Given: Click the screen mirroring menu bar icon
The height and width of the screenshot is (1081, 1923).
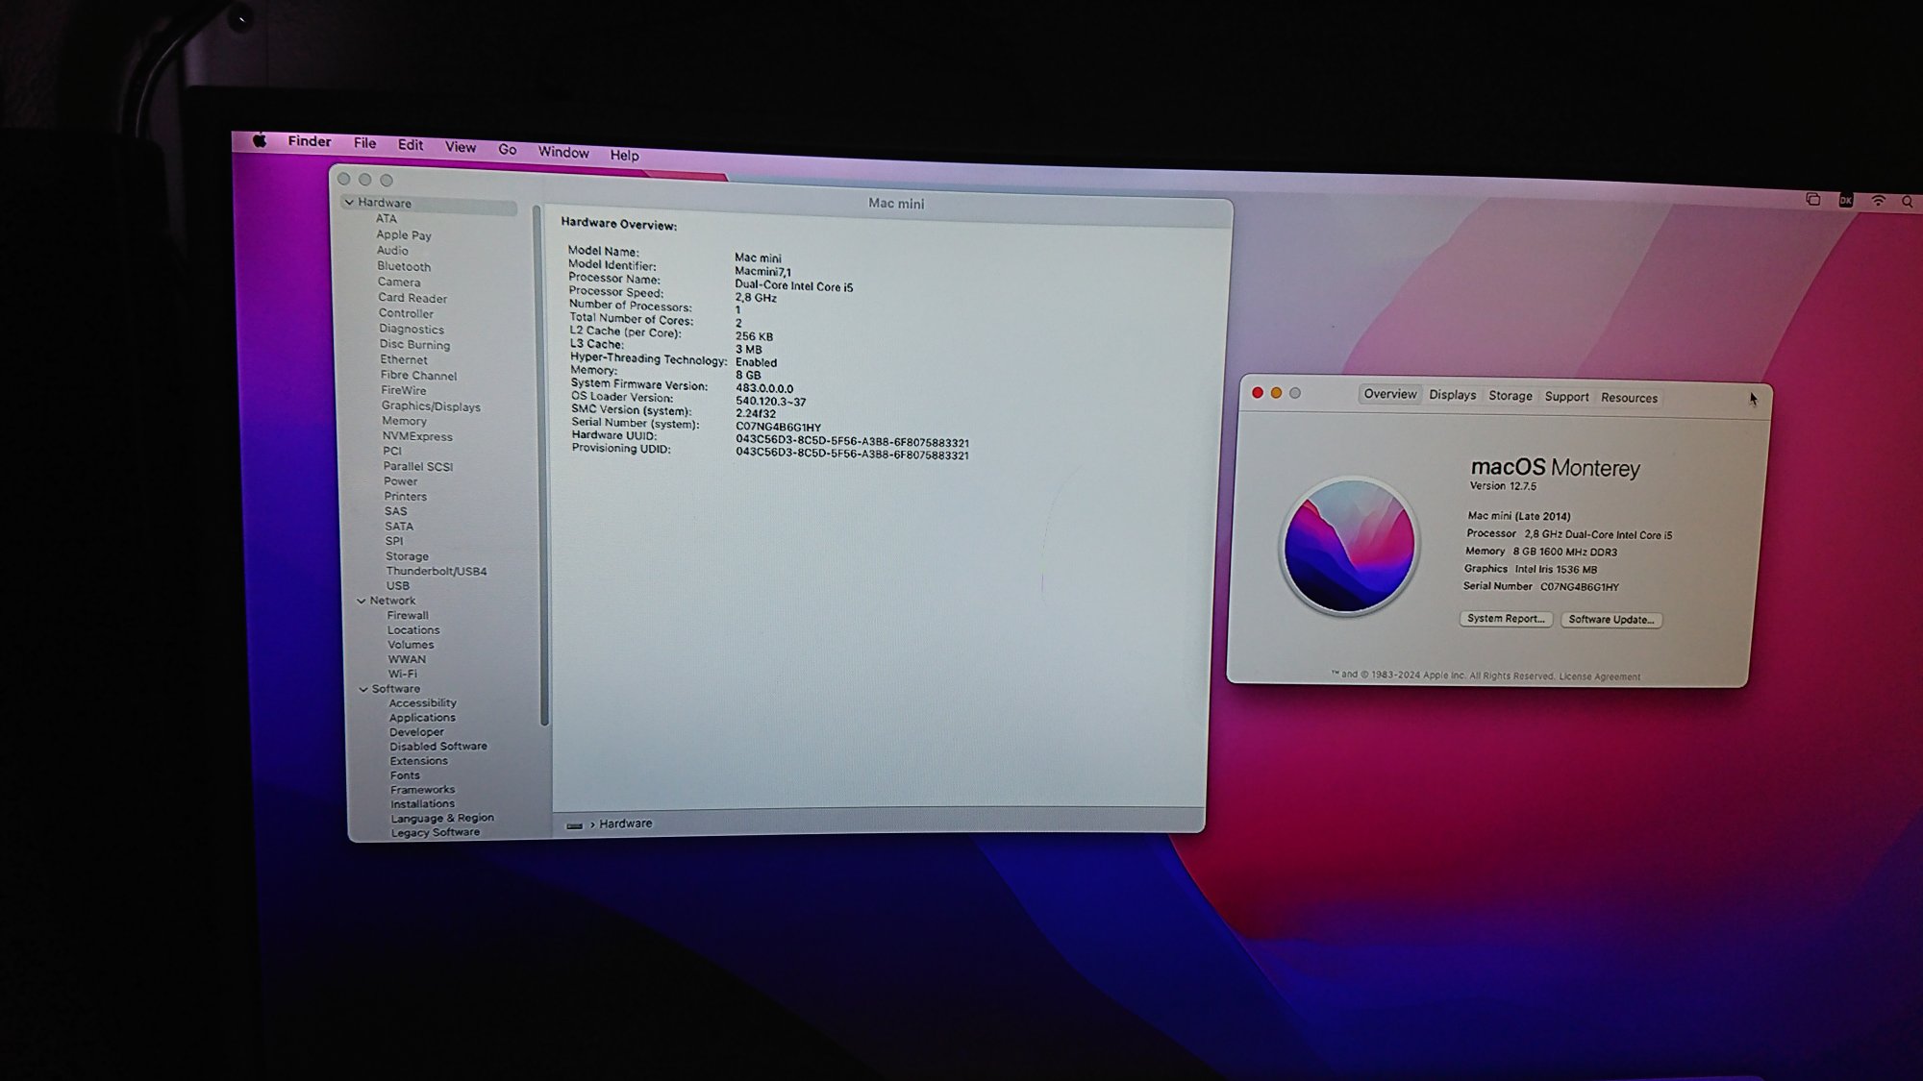Looking at the screenshot, I should [1812, 199].
